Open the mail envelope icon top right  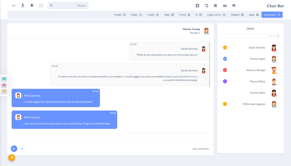(x=225, y=5)
